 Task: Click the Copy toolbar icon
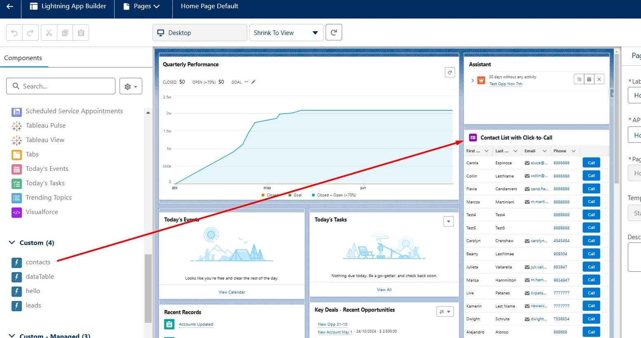pyautogui.click(x=65, y=33)
